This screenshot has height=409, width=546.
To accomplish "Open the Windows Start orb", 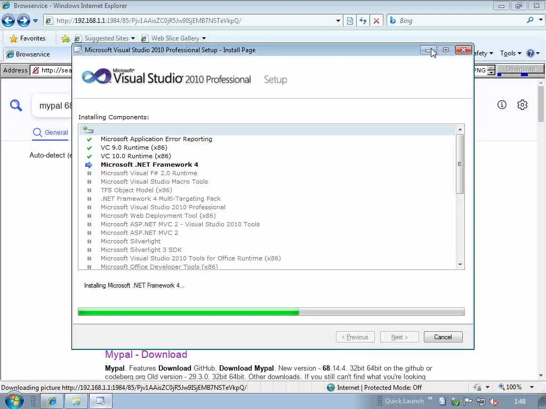I will (14, 401).
